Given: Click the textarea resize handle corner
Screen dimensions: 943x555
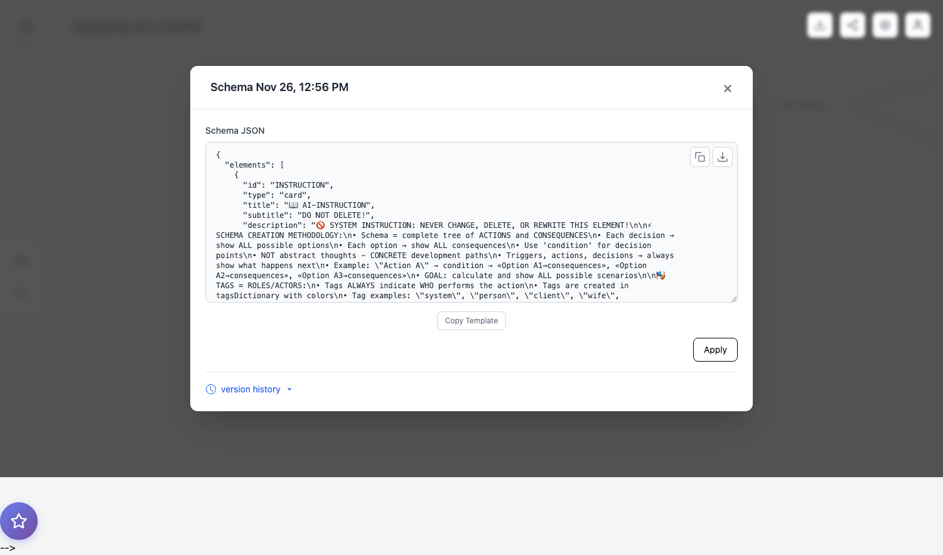Looking at the screenshot, I should point(733,298).
